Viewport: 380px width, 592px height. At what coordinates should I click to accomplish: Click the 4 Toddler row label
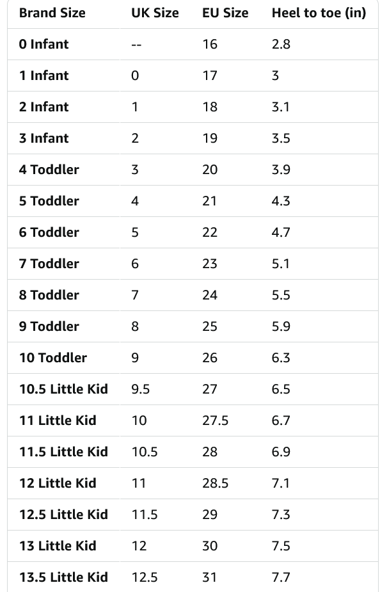pos(49,170)
